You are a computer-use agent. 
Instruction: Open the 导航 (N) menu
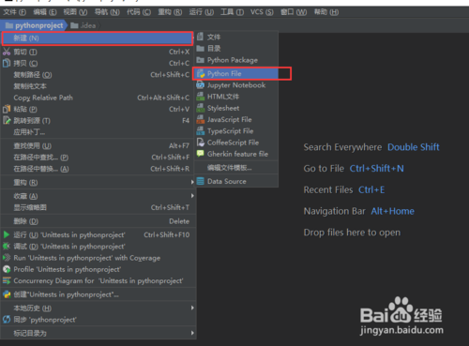(x=107, y=12)
